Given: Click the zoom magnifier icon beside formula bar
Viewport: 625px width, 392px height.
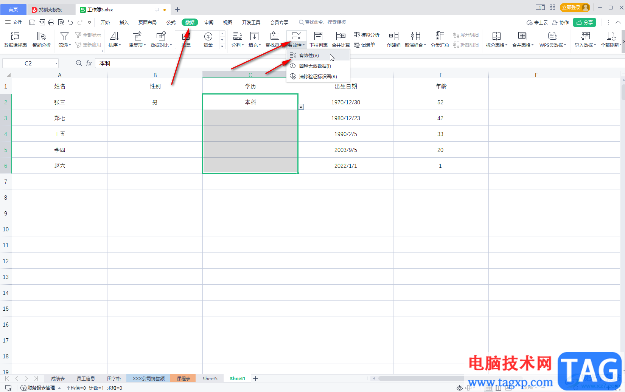Looking at the screenshot, I should (79, 63).
